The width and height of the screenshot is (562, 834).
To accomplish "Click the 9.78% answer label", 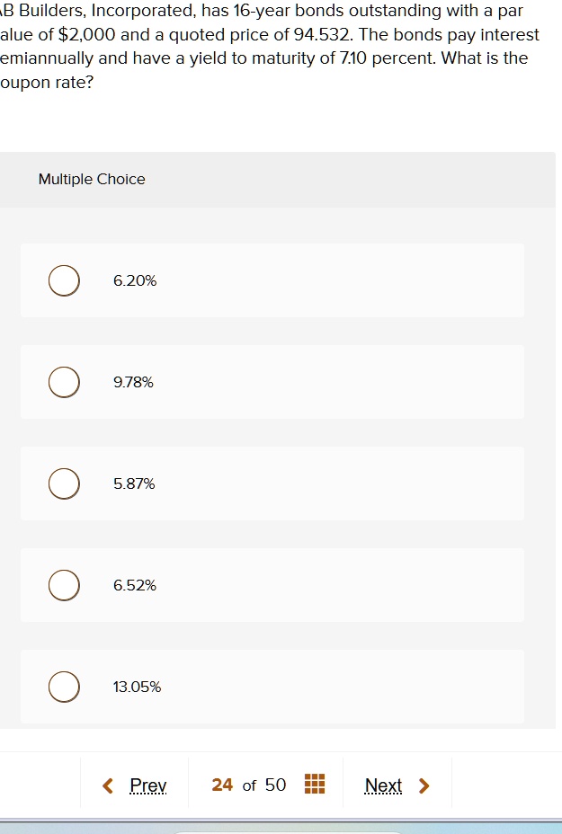I will pos(133,383).
